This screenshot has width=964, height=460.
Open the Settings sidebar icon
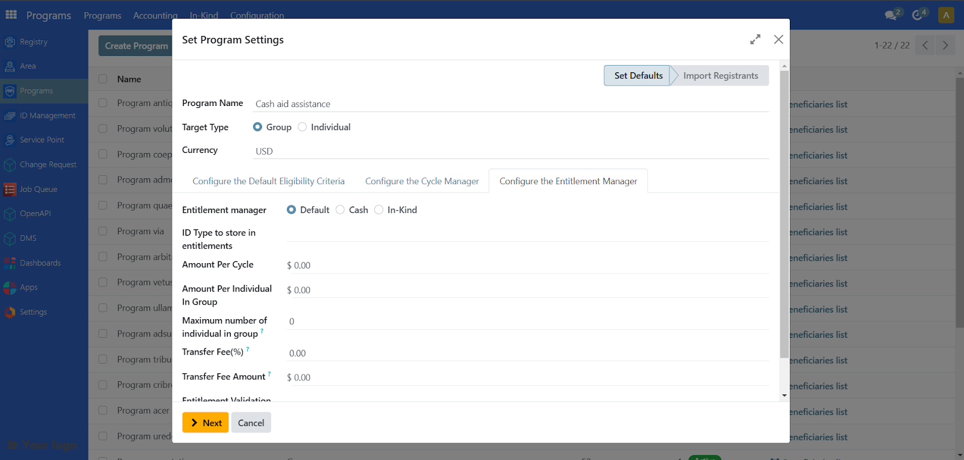click(10, 312)
